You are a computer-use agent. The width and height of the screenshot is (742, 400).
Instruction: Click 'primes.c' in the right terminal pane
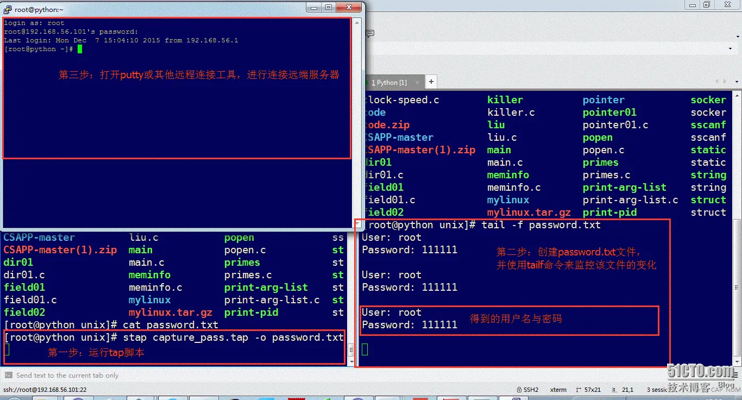click(607, 175)
